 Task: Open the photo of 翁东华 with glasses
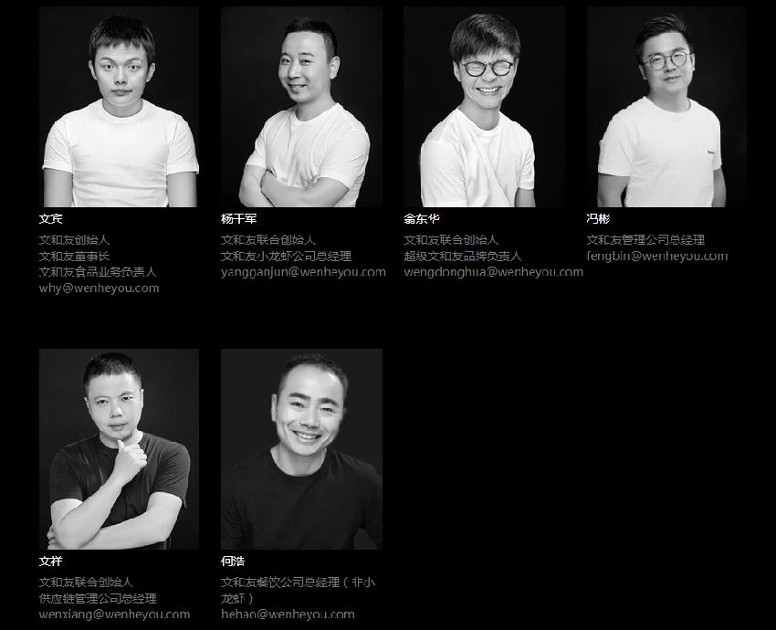pos(484,107)
